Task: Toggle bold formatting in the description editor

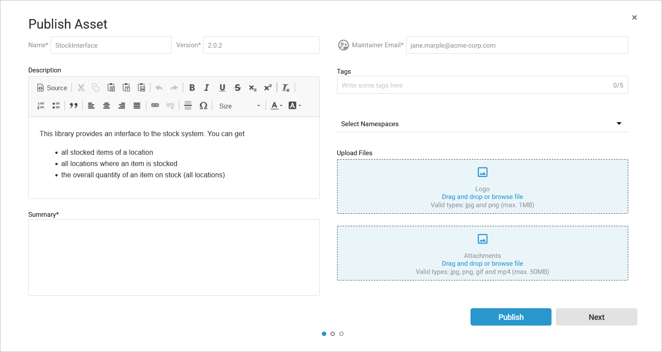Action: point(192,88)
